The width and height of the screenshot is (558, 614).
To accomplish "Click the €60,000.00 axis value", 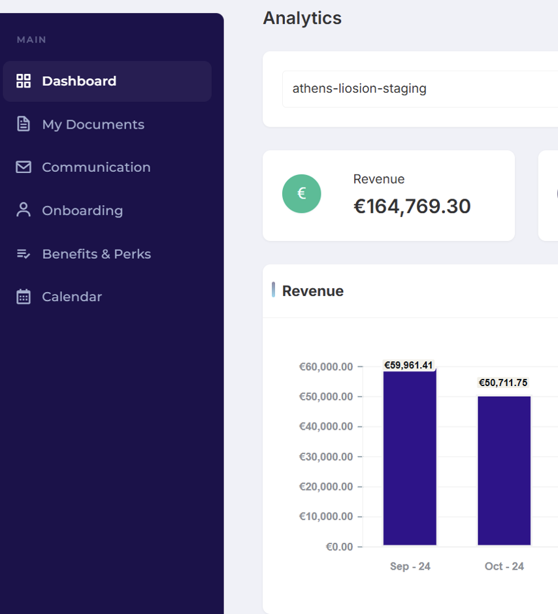I will click(326, 366).
